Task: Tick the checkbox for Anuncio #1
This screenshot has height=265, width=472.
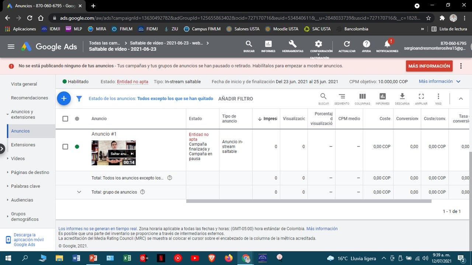Action: pos(65,146)
